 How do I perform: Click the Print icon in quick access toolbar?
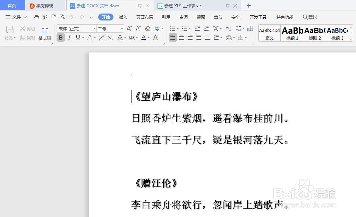[x=53, y=17]
